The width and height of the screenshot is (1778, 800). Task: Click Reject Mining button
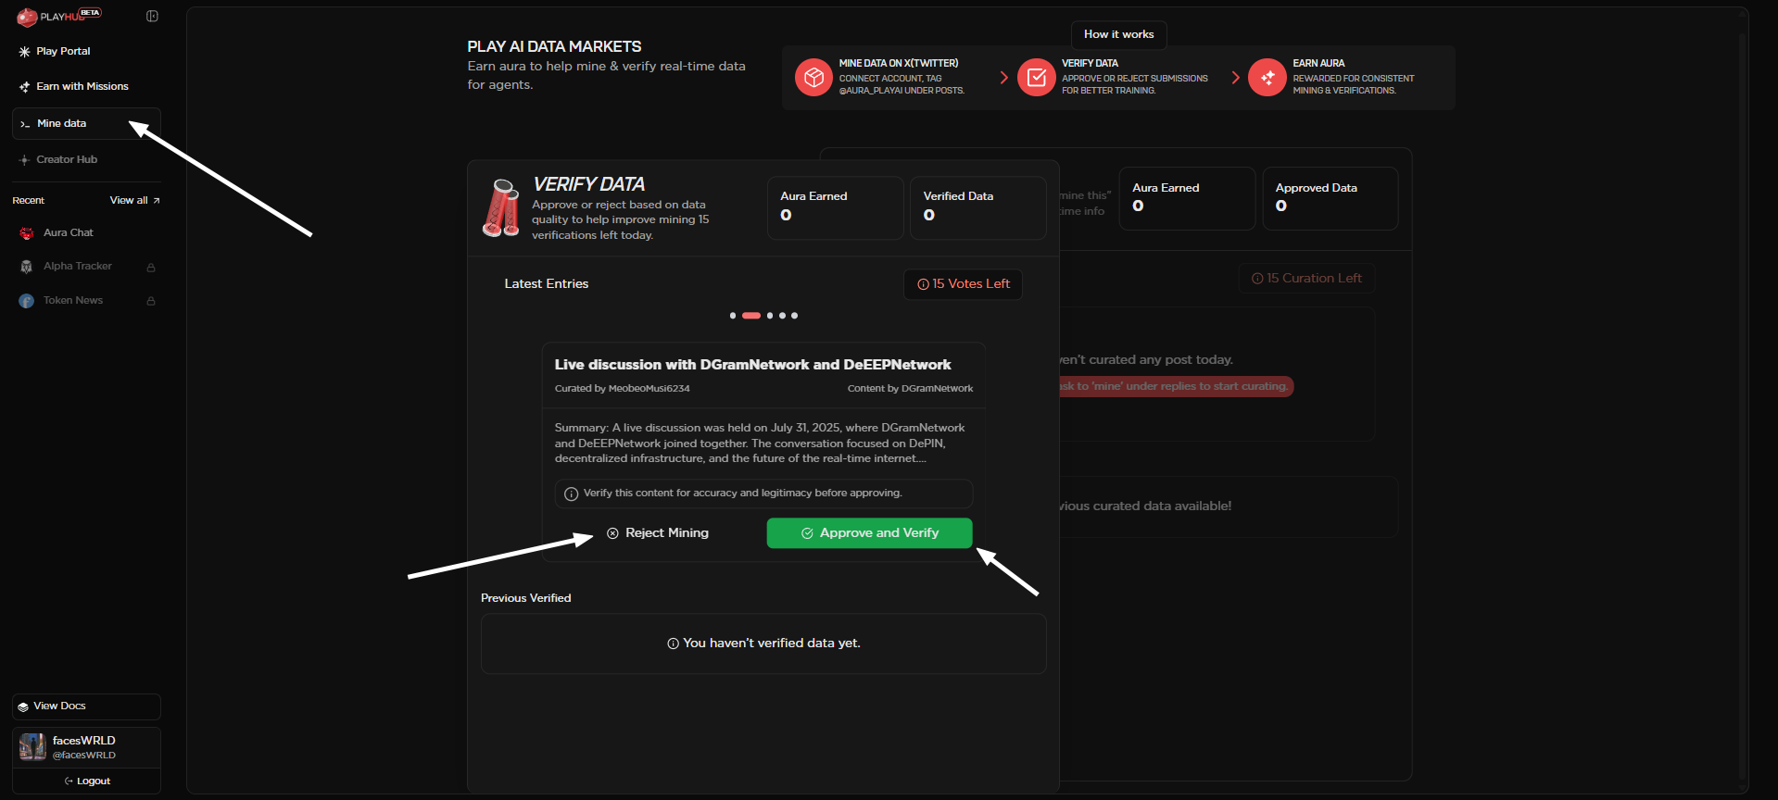658,533
